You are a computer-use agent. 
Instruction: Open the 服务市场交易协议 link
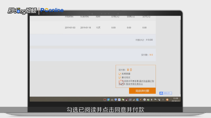point(134,84)
